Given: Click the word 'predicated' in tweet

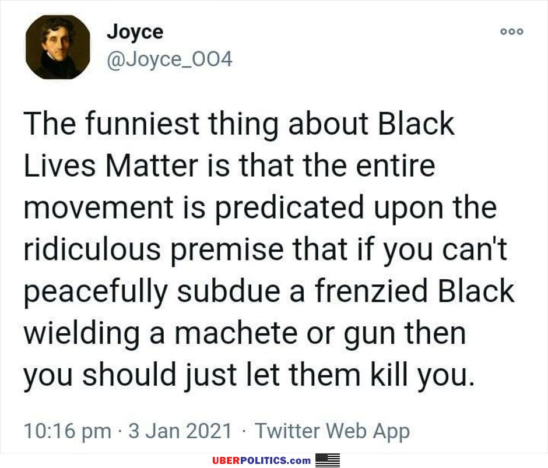Looking at the screenshot, I should click(290, 209).
